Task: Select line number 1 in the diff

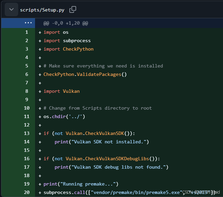Action: click(x=27, y=32)
